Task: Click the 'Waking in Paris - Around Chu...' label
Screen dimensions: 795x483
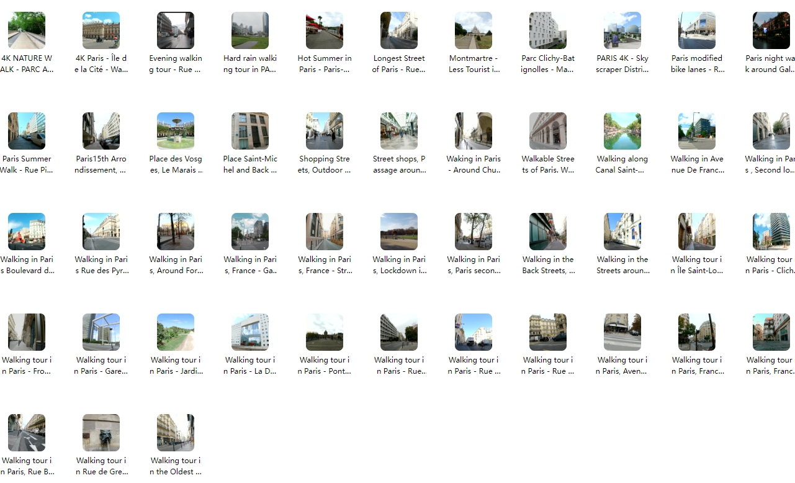Action: point(474,165)
